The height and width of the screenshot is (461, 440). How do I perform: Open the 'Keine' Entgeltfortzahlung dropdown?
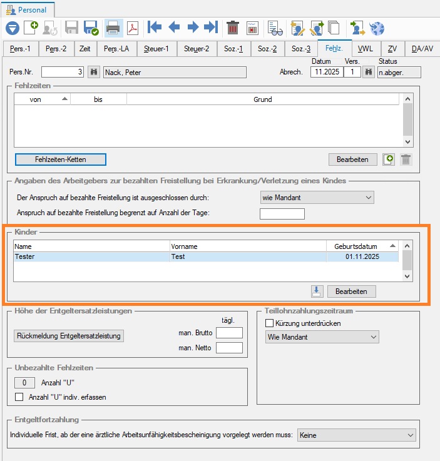click(x=357, y=435)
